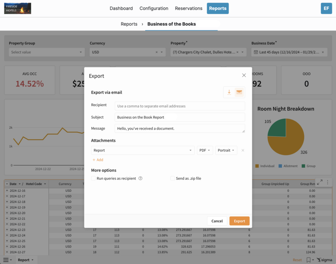
Task: Click the Subject input field
Action: tap(180, 117)
